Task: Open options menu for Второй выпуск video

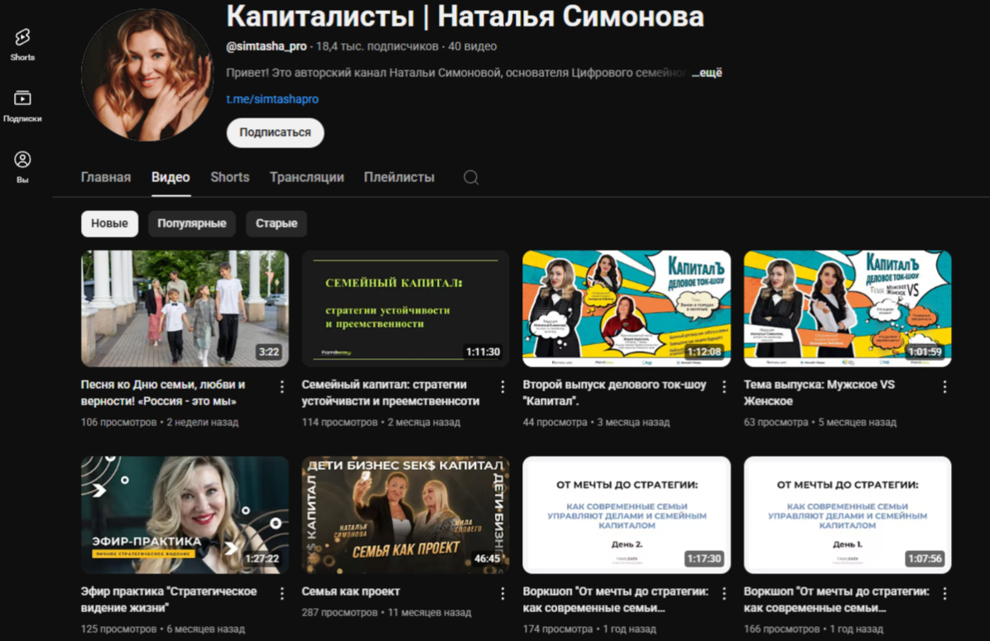Action: coord(723,387)
